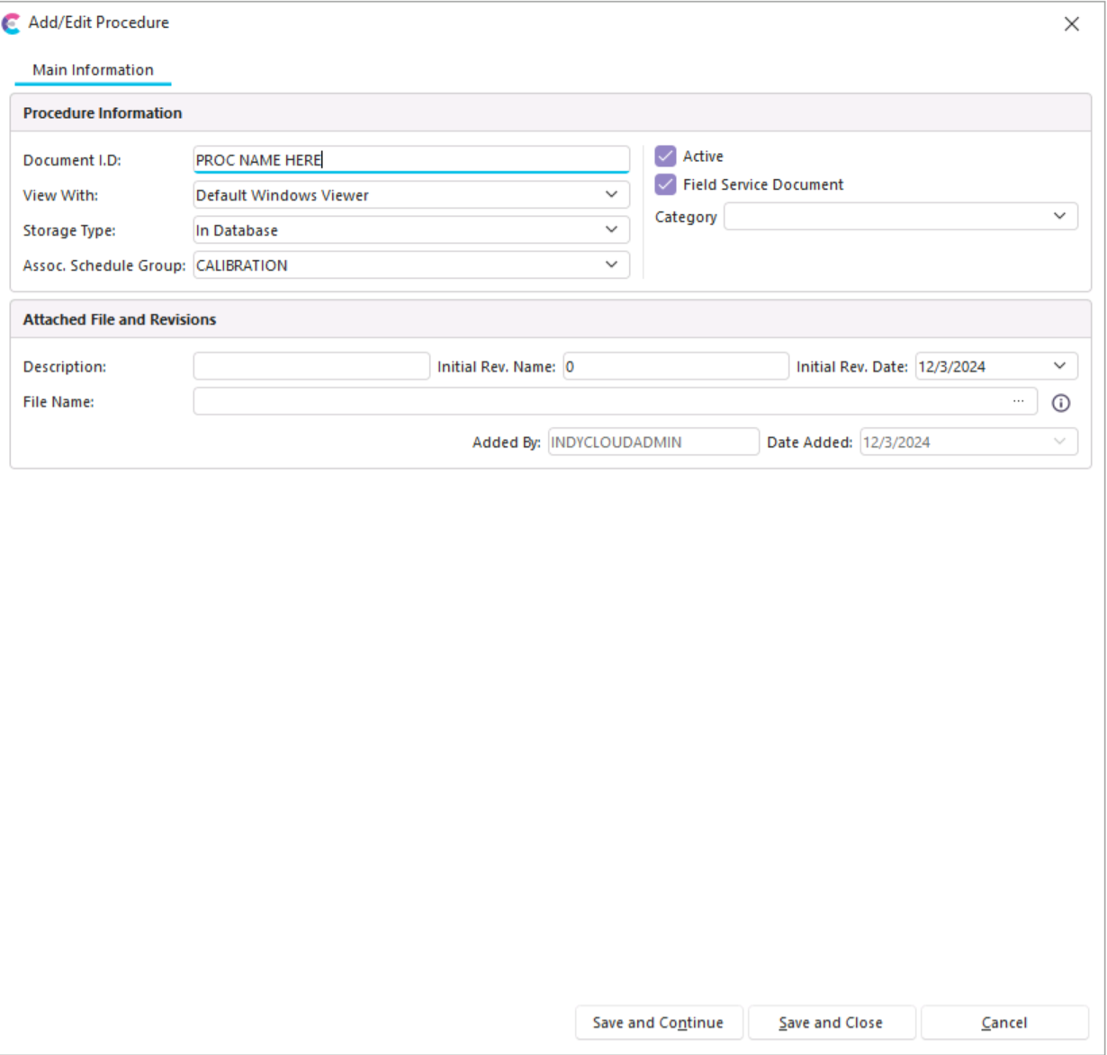
Task: Open the View With dropdown
Action: click(x=611, y=194)
